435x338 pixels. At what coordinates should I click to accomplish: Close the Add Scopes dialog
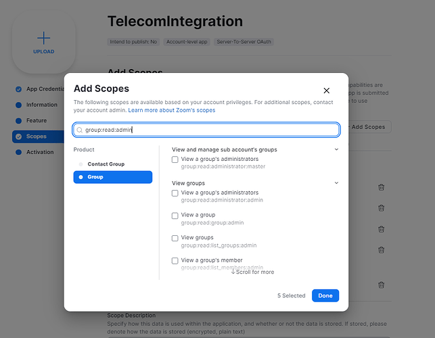[327, 90]
